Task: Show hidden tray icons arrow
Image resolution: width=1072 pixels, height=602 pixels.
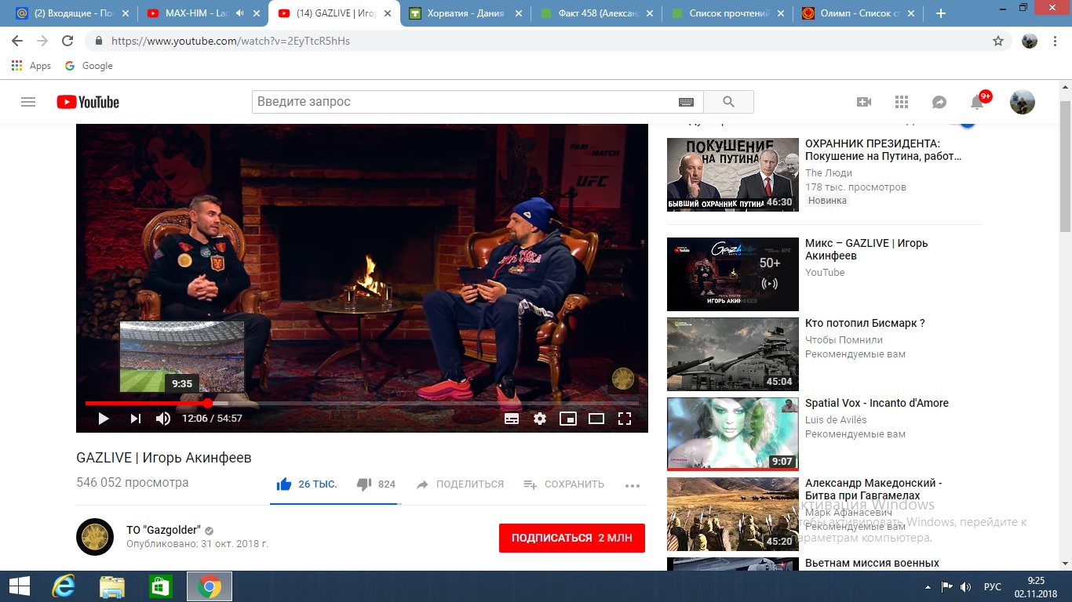Action: pyautogui.click(x=928, y=586)
